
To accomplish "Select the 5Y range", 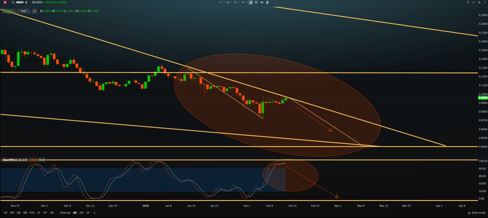I will click(x=45, y=213).
